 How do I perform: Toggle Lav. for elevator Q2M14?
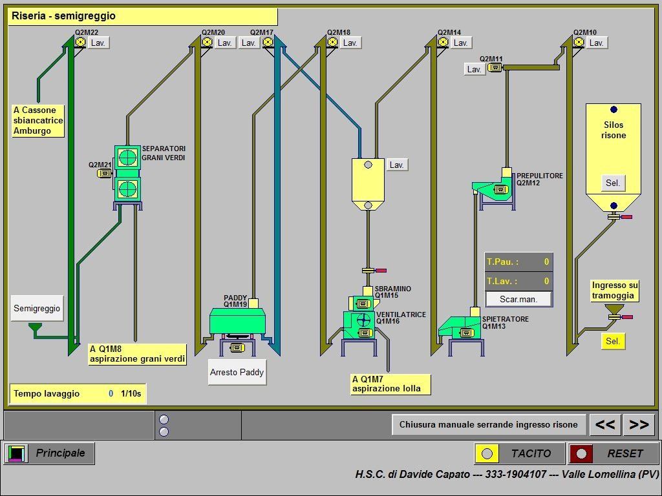pyautogui.click(x=460, y=43)
